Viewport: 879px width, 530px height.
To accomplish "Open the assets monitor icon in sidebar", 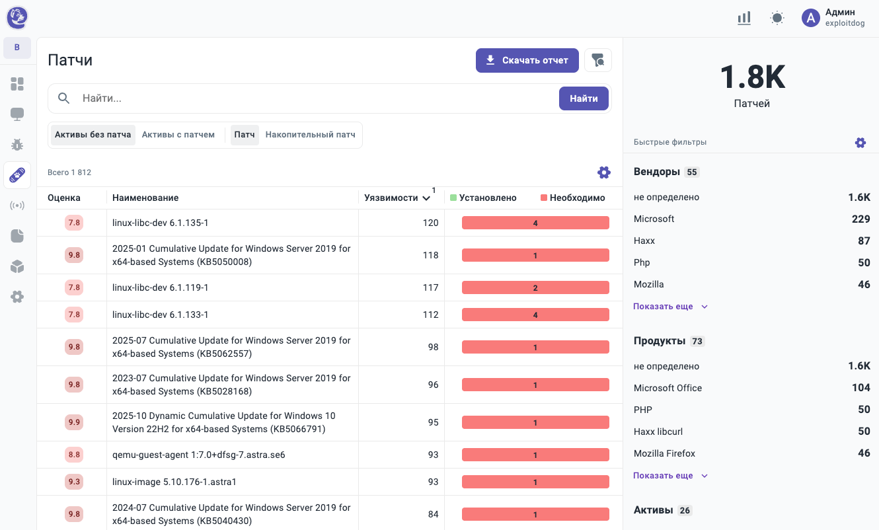I will coord(17,114).
